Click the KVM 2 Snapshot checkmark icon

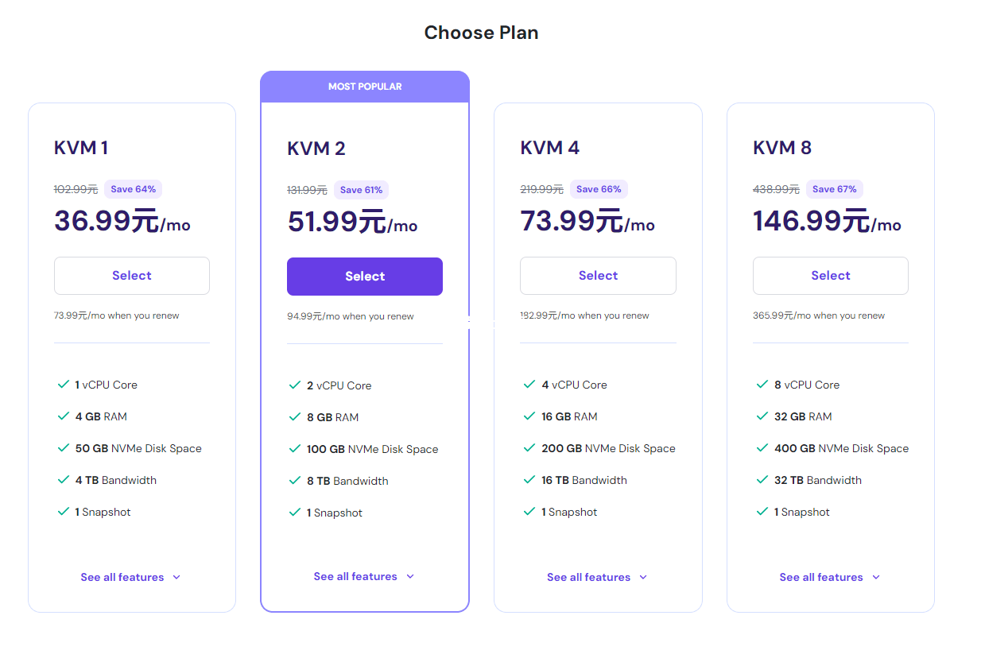coord(295,513)
